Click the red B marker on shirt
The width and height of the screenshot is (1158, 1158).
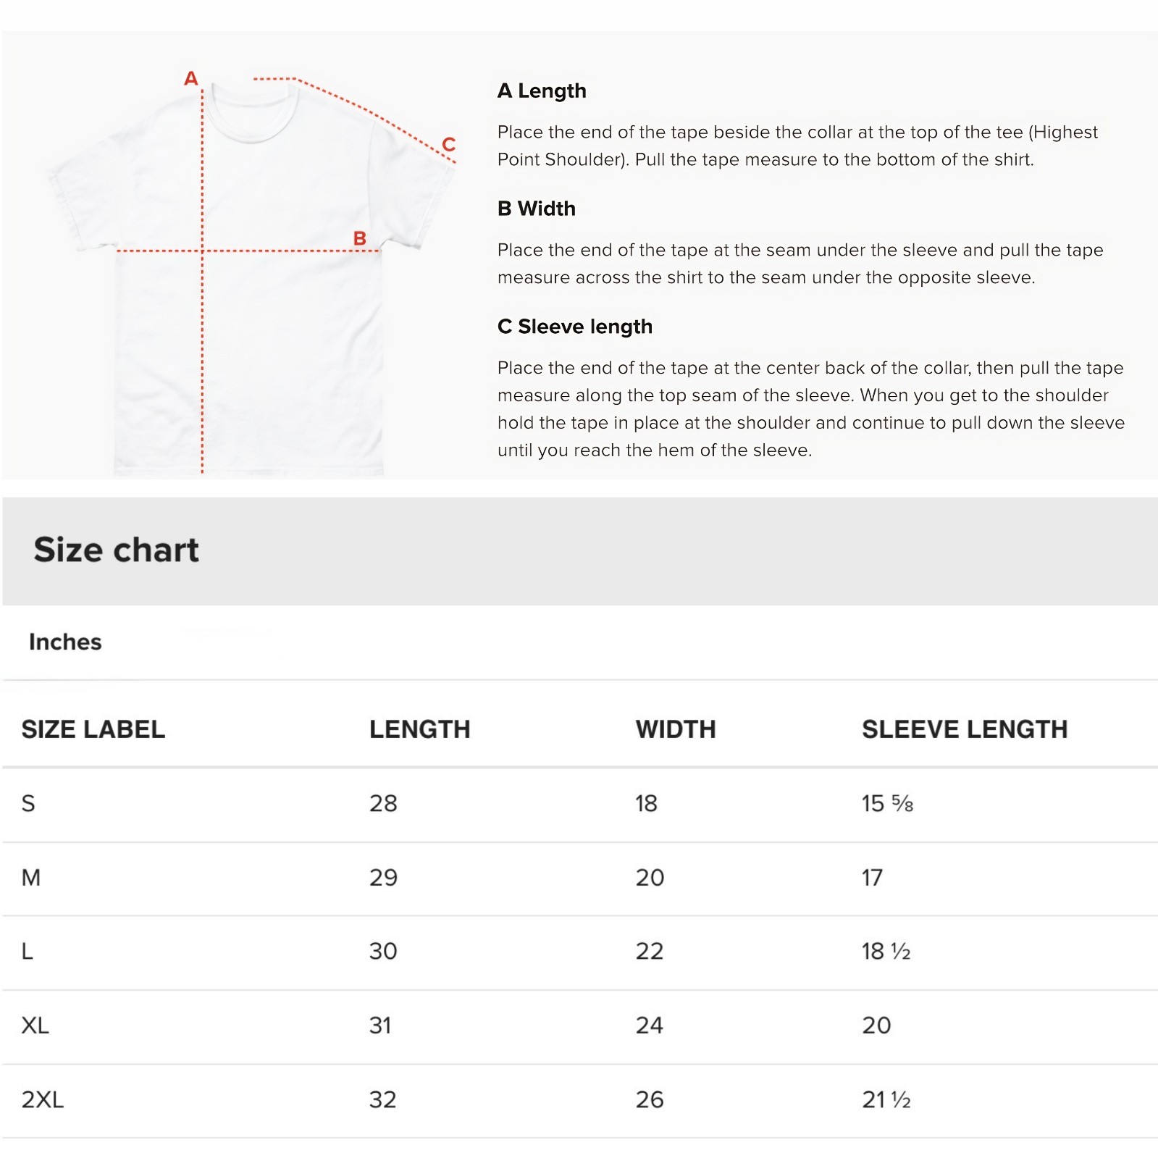coord(360,238)
